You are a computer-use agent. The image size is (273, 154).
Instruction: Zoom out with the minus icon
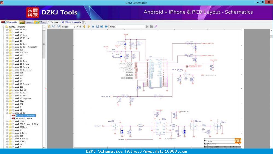click(x=102, y=27)
